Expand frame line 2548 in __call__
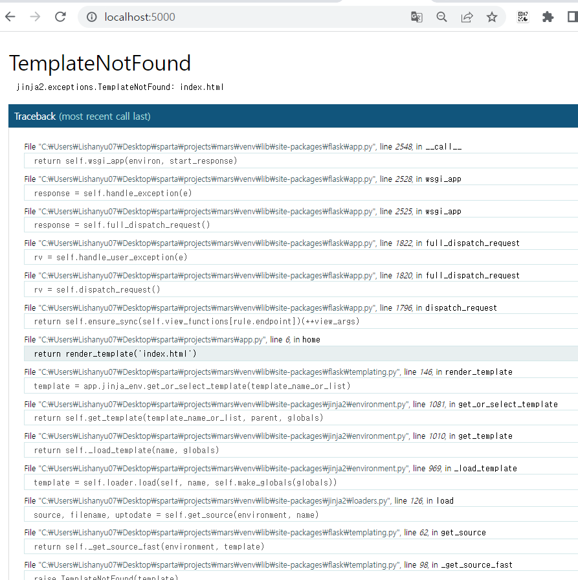578x580 pixels. tap(243, 147)
